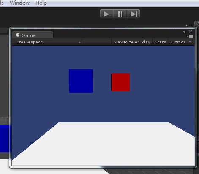Image resolution: width=199 pixels, height=174 pixels.
Task: Expand the Gizmos dropdown arrow
Action: 190,42
